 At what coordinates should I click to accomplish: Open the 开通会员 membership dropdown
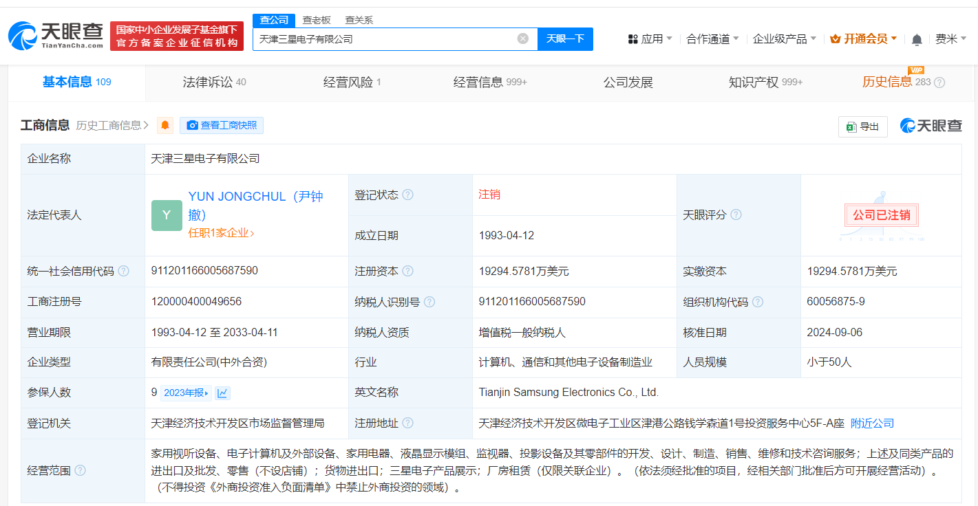pyautogui.click(x=864, y=39)
